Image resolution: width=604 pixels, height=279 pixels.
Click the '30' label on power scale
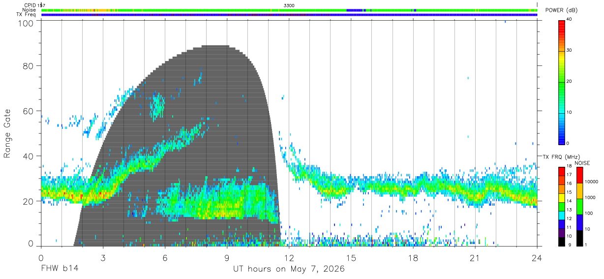(570, 51)
